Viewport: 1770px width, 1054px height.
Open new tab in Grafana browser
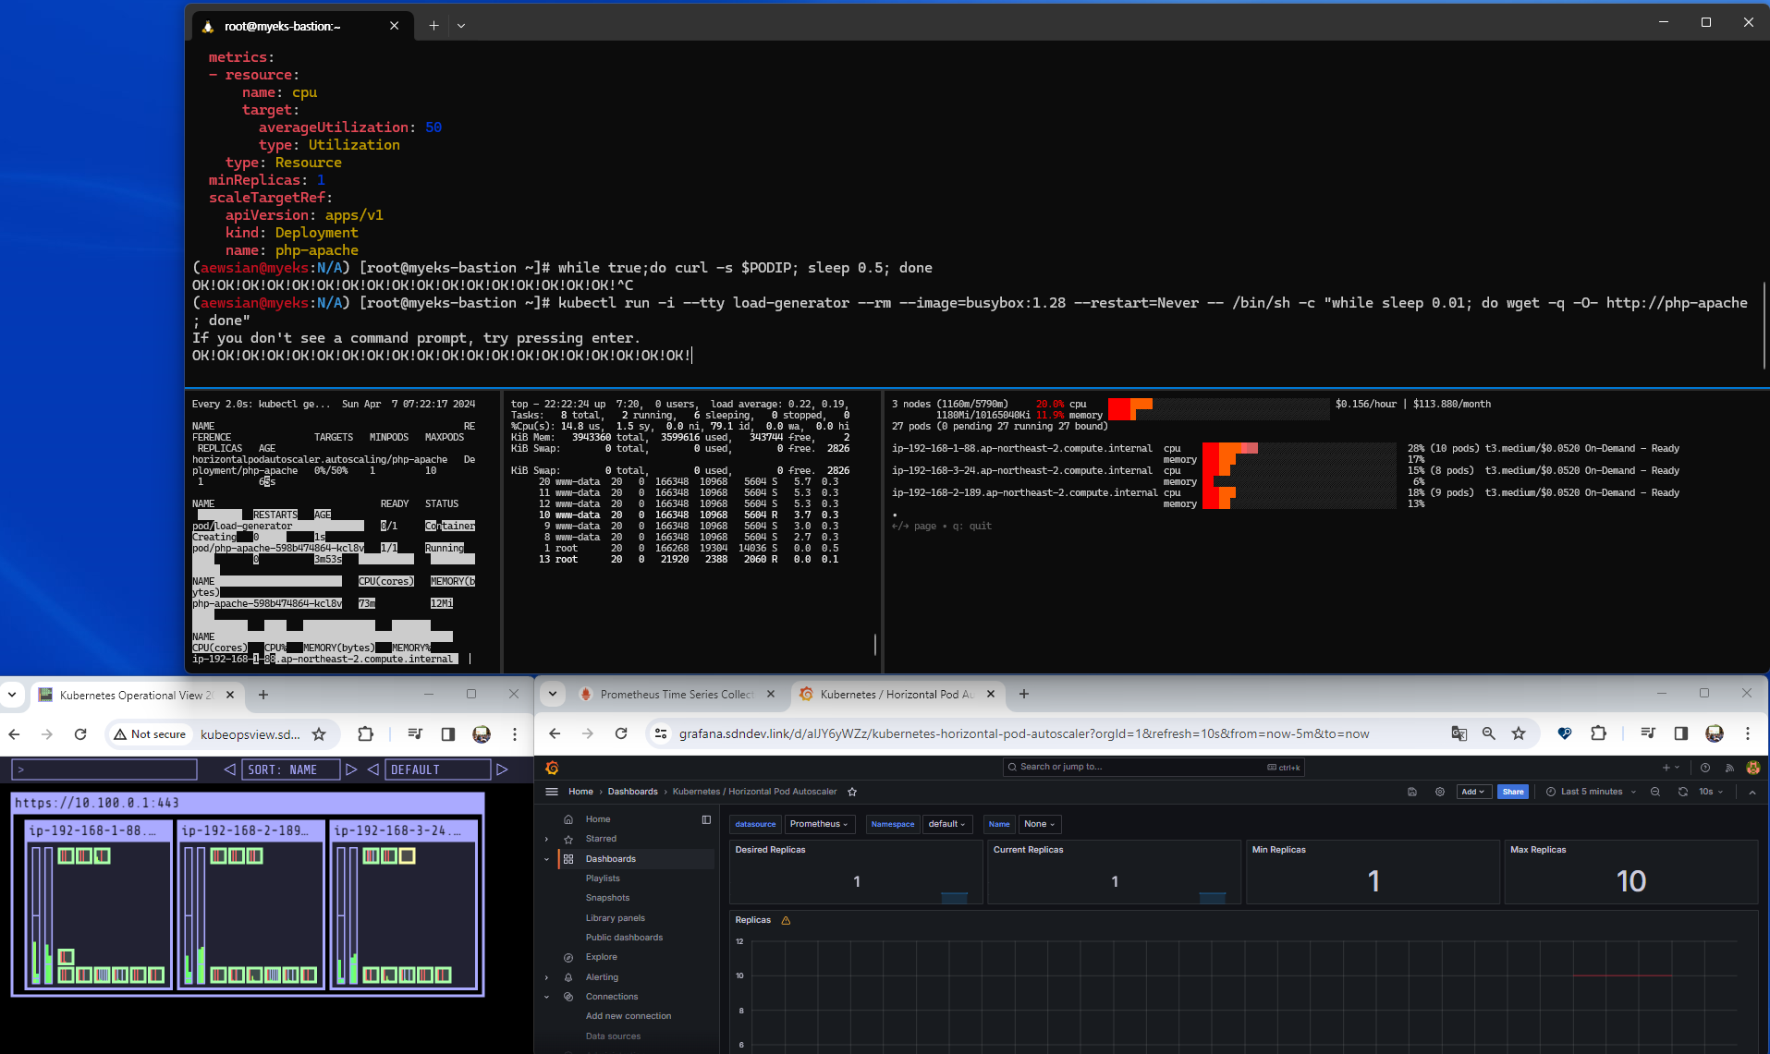point(1024,694)
